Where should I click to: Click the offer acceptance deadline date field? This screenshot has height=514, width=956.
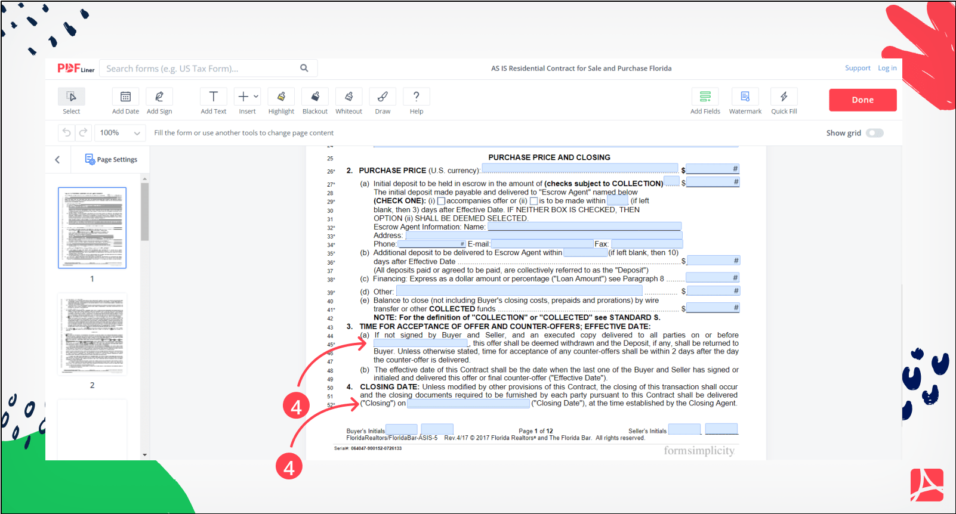click(x=421, y=343)
